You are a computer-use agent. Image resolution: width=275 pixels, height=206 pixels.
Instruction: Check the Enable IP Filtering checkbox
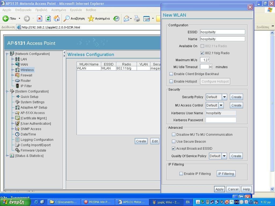coord(181,174)
